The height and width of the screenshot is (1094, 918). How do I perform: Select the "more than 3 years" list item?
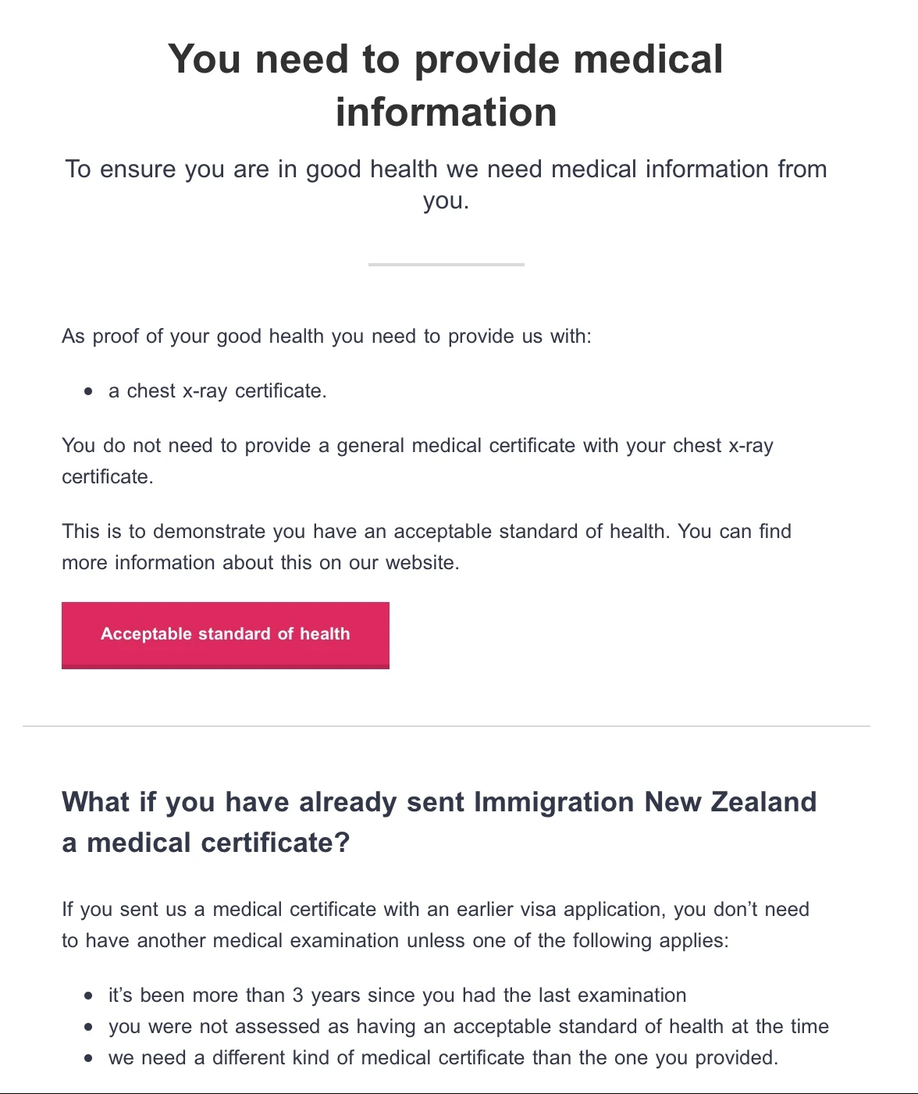tap(397, 996)
